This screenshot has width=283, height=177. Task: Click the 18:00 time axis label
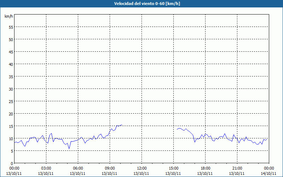206,169
